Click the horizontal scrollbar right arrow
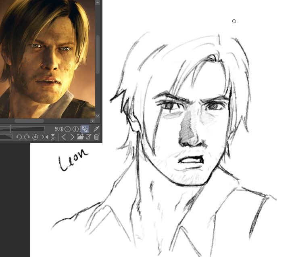 [92, 121]
